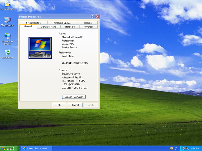
Task: Switch to the Automatic Updates tab
Action: pyautogui.click(x=63, y=23)
